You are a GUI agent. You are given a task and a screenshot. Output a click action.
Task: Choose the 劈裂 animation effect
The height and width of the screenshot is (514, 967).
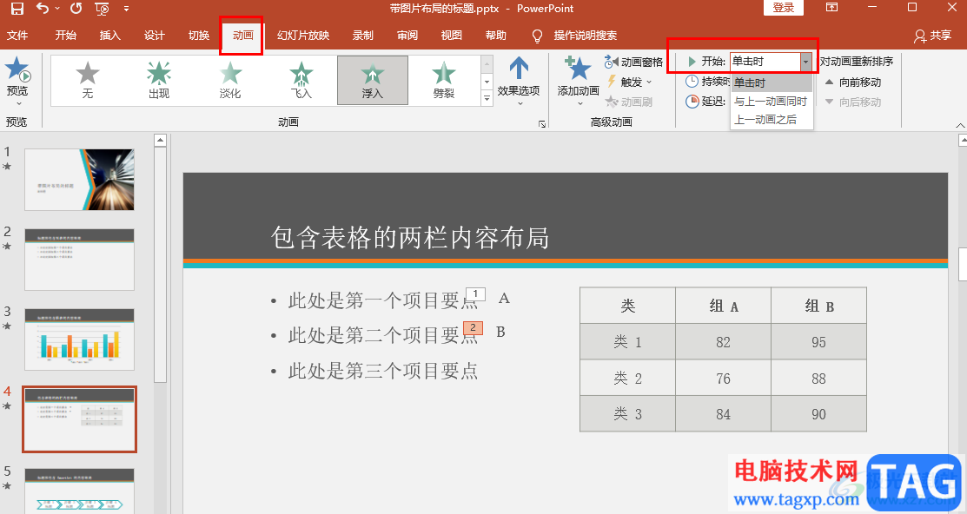(444, 81)
